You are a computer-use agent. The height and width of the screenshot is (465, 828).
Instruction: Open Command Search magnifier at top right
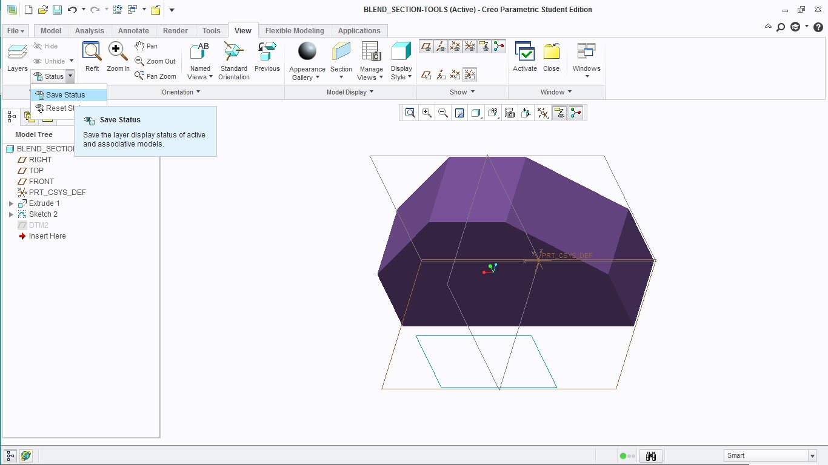coord(781,27)
